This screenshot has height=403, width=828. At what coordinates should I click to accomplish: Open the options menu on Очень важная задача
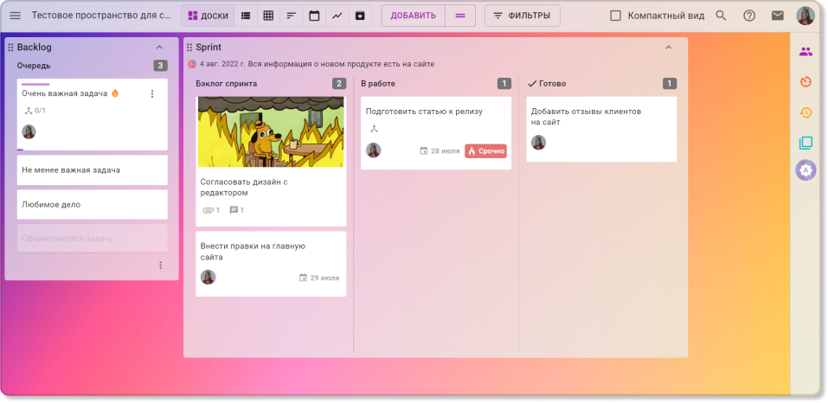point(152,93)
